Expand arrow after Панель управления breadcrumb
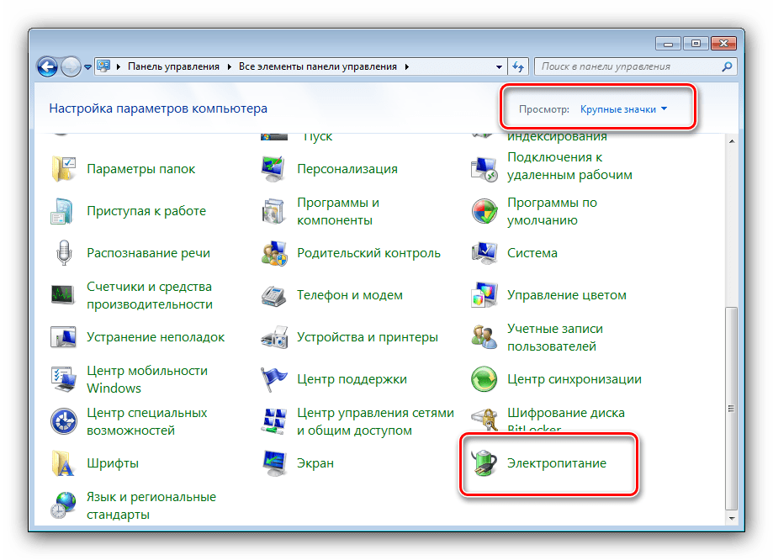Screen dimensions: 773x560 (230, 66)
